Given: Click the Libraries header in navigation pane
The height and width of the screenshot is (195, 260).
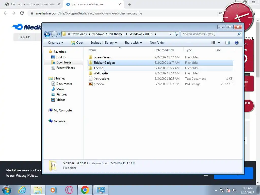Looking at the screenshot, I should coord(57,78).
